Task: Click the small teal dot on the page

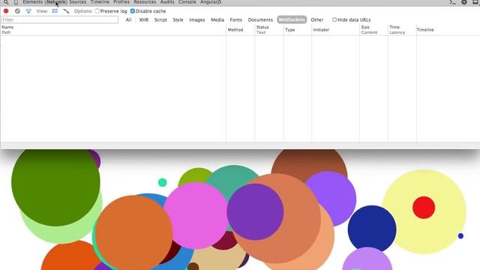Action: pyautogui.click(x=162, y=182)
